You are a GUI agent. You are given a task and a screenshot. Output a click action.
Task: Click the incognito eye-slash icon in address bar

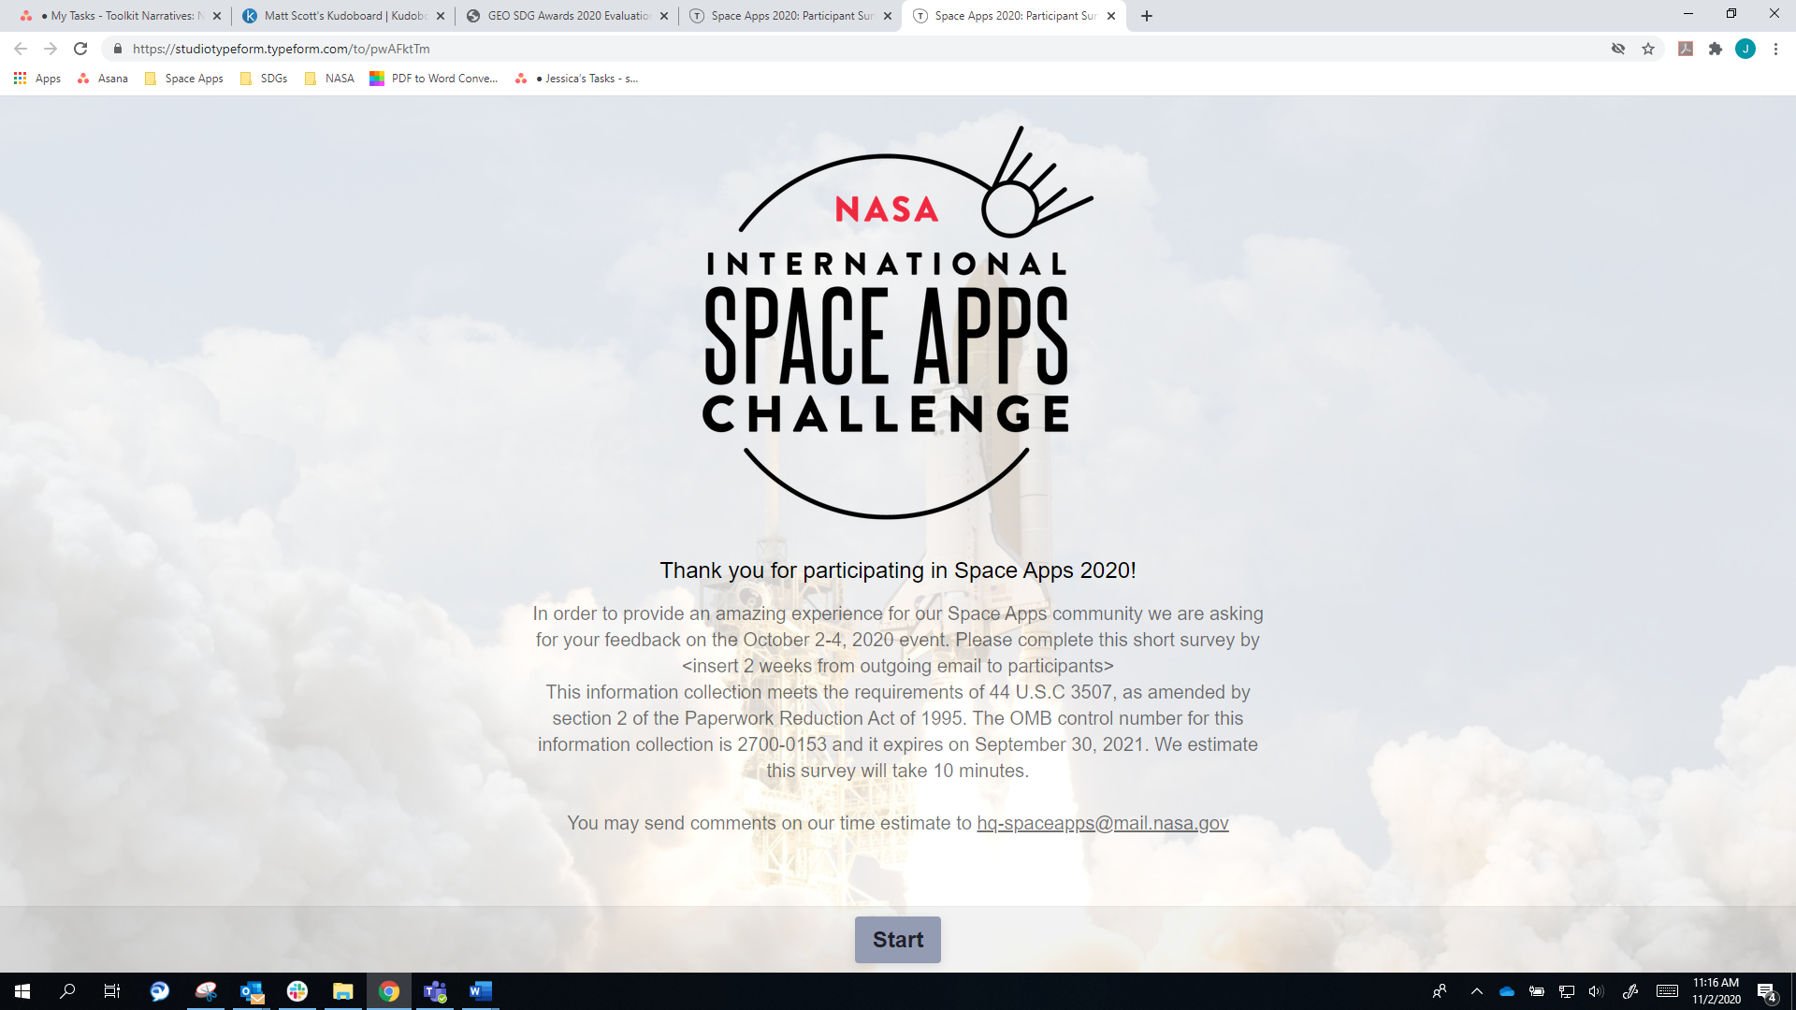1617,49
